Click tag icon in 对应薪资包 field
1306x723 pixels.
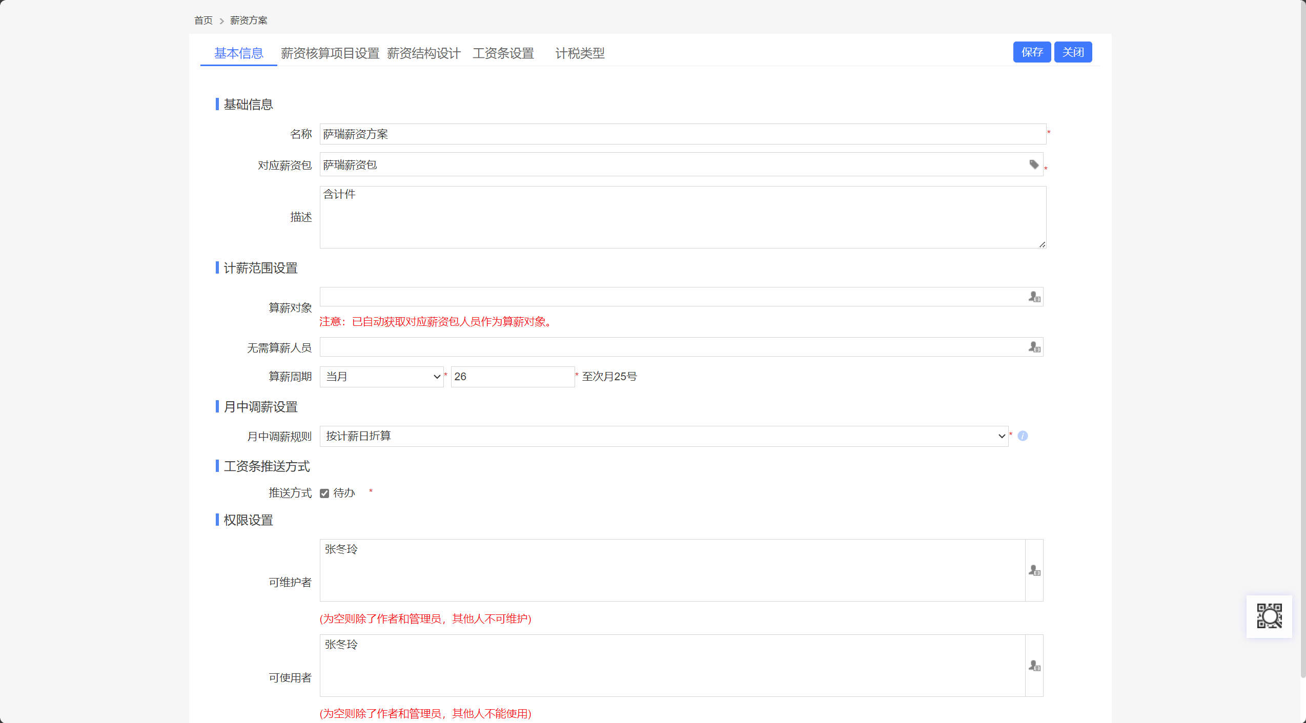(1033, 164)
